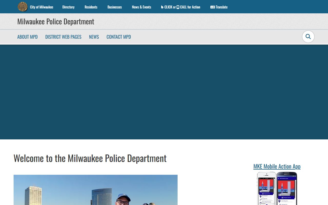Open the search magnifier button
The image size is (328, 205).
coord(308,37)
